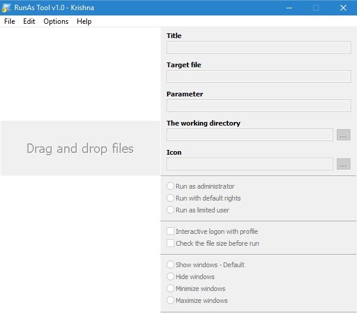Open the File menu
This screenshot has height=313, width=357.
point(10,21)
